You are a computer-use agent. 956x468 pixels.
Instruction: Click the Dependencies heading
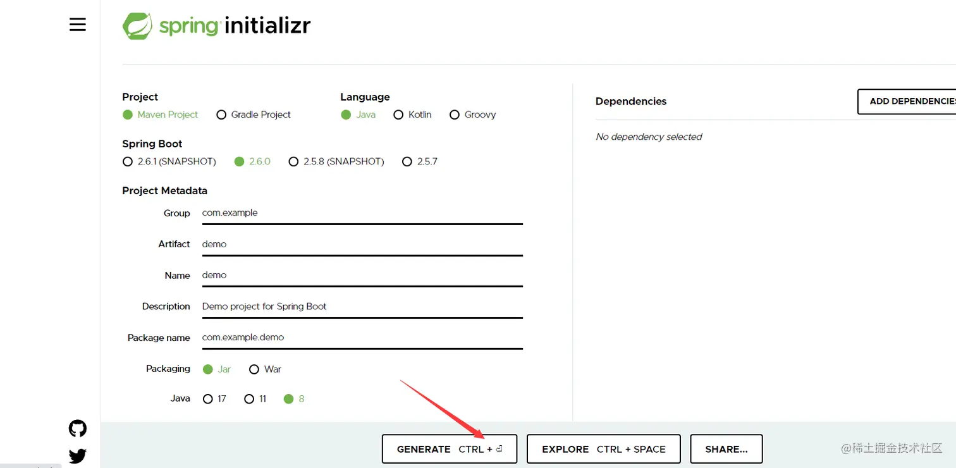631,101
